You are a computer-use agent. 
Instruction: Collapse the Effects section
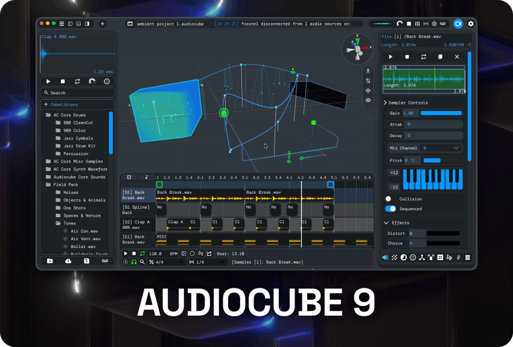pos(396,223)
